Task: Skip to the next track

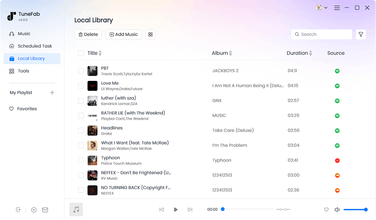Action: click(190, 210)
